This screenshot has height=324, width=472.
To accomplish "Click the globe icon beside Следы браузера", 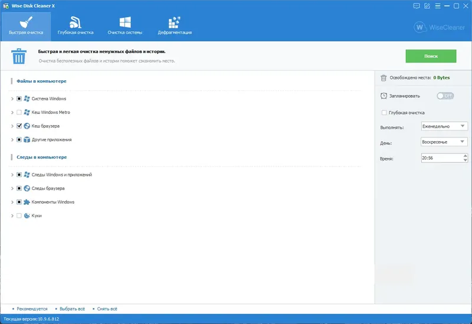I will coord(27,188).
